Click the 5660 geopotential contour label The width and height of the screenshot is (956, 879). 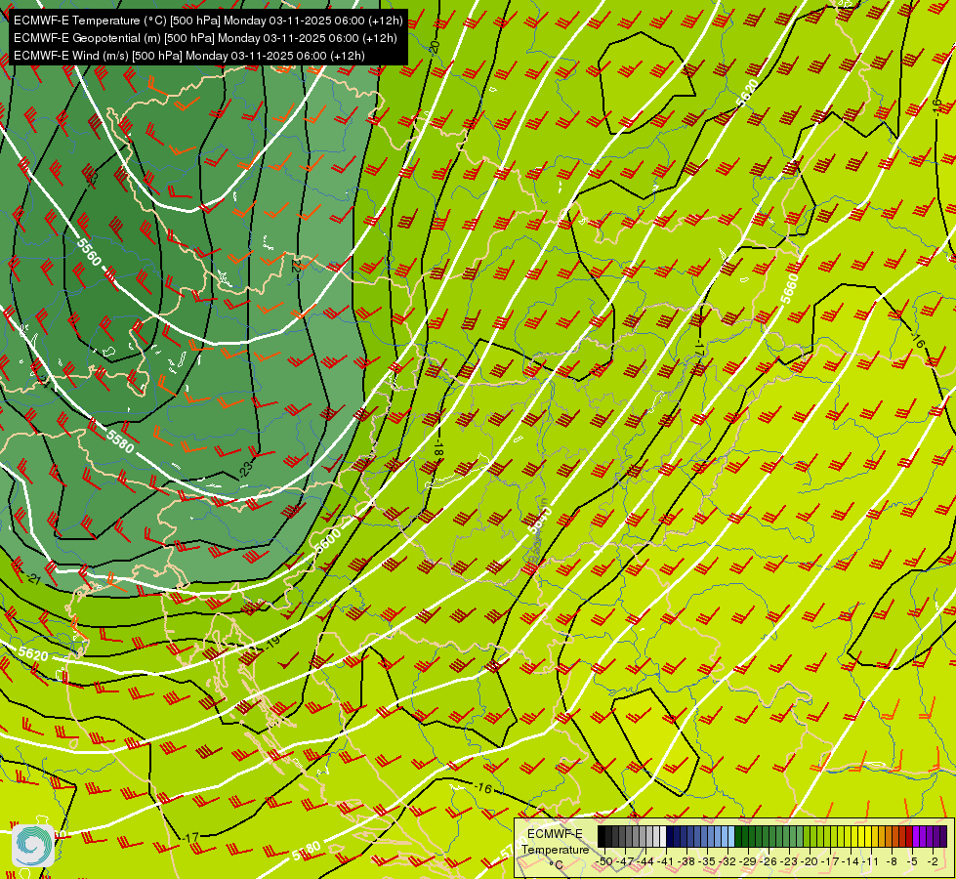pos(790,288)
